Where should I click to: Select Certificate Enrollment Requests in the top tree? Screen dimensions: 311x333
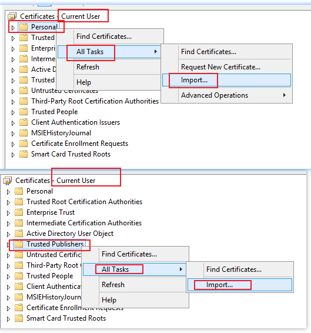(x=79, y=144)
